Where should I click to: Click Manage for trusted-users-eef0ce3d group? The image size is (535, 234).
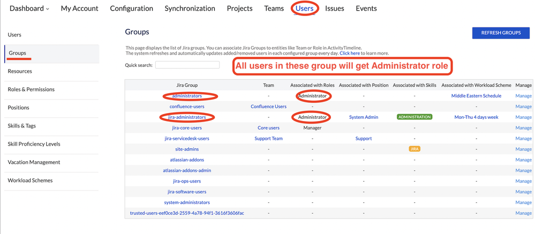[x=523, y=213]
